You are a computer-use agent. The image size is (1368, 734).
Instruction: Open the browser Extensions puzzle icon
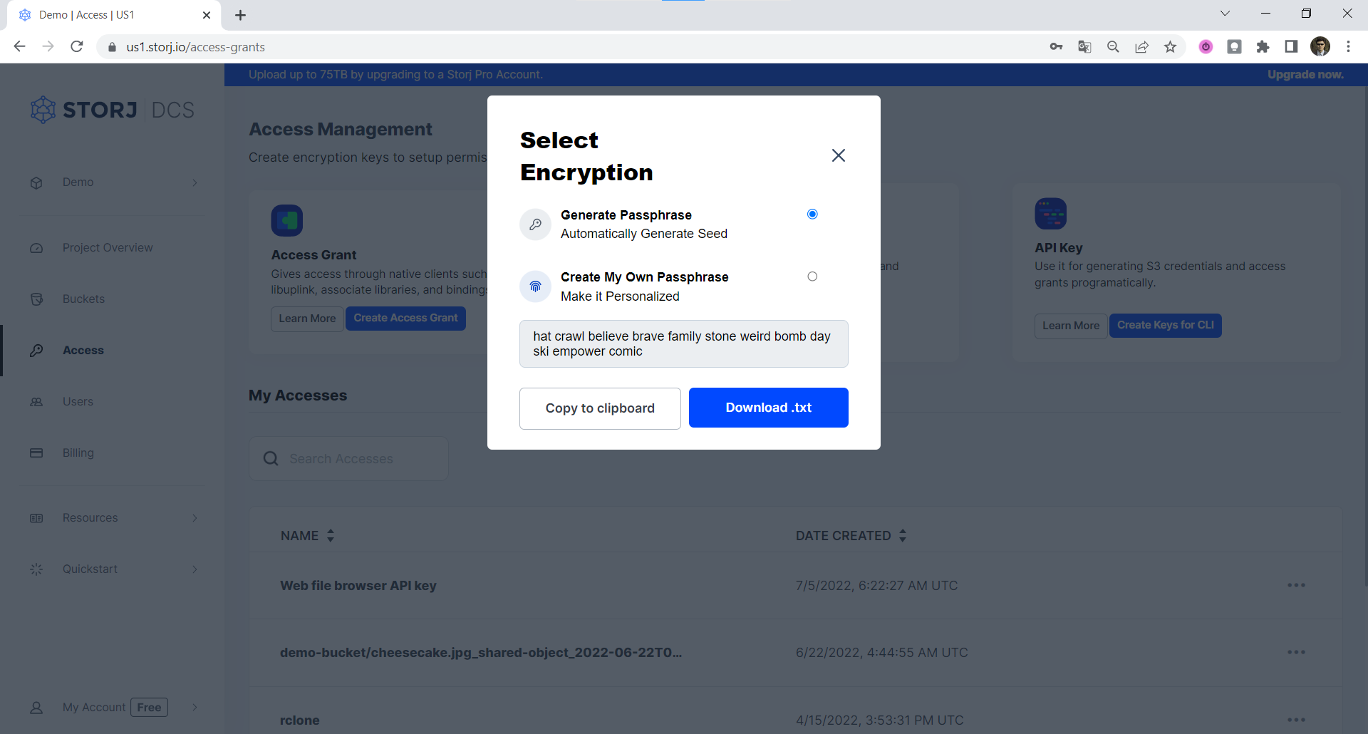1263,47
